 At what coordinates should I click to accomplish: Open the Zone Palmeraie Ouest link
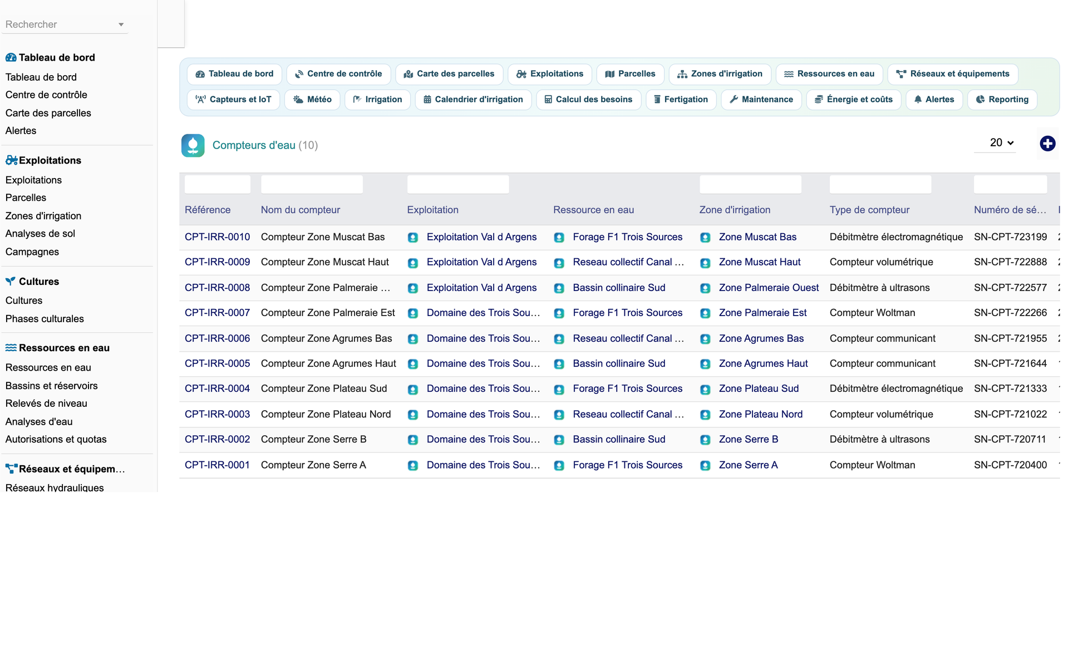pyautogui.click(x=769, y=288)
